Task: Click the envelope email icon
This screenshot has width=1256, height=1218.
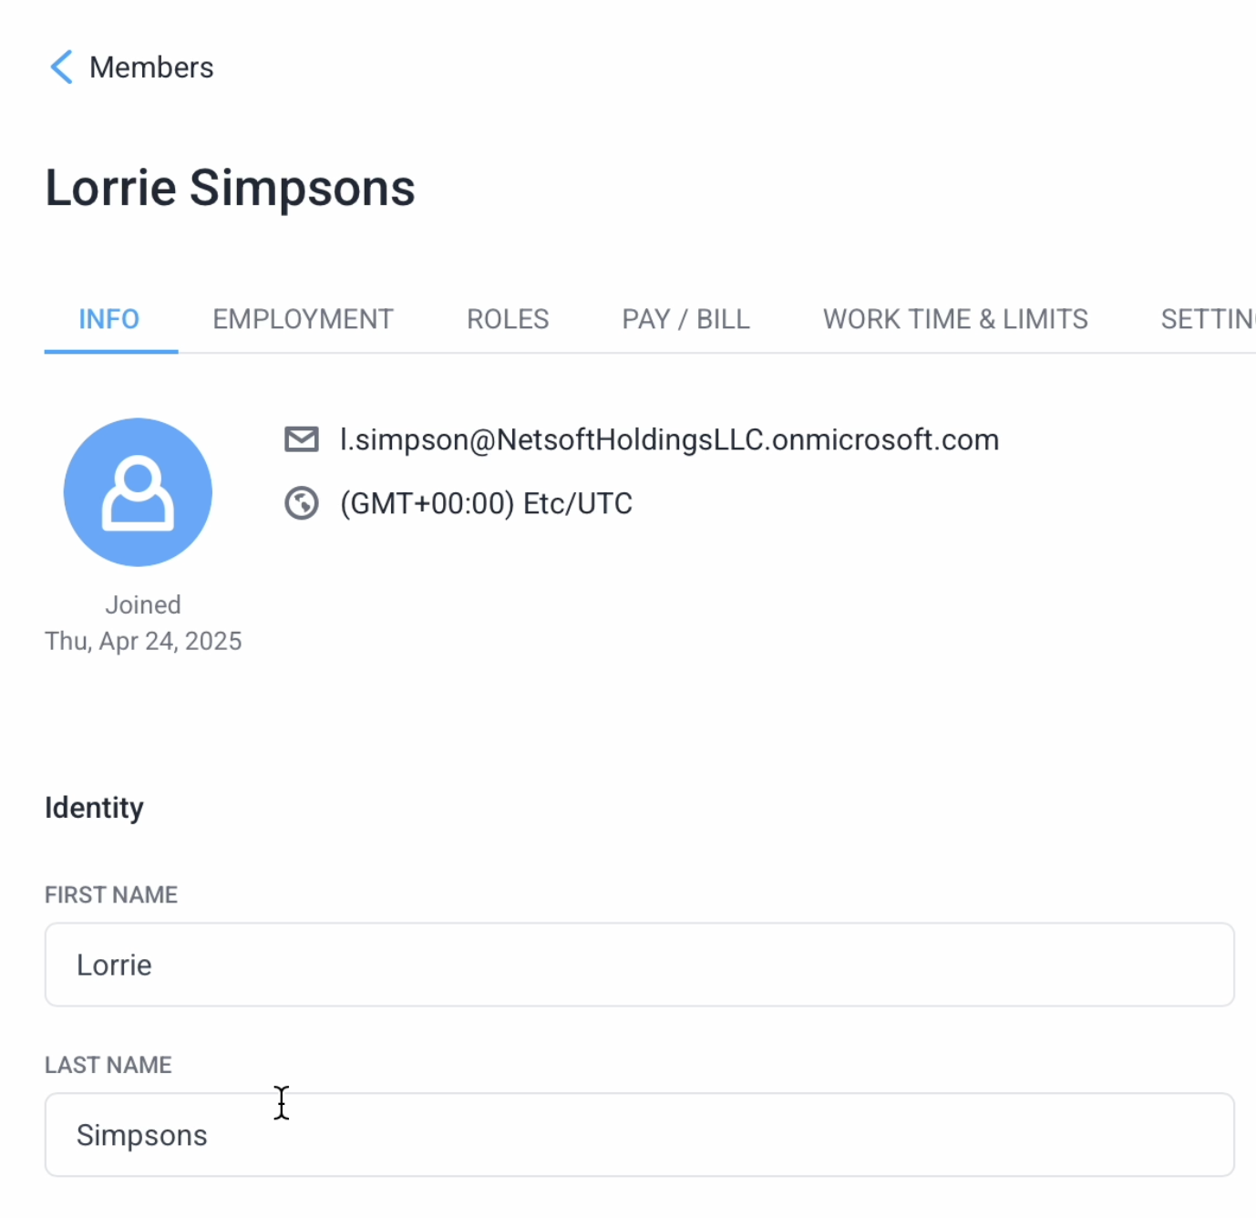Action: click(302, 439)
